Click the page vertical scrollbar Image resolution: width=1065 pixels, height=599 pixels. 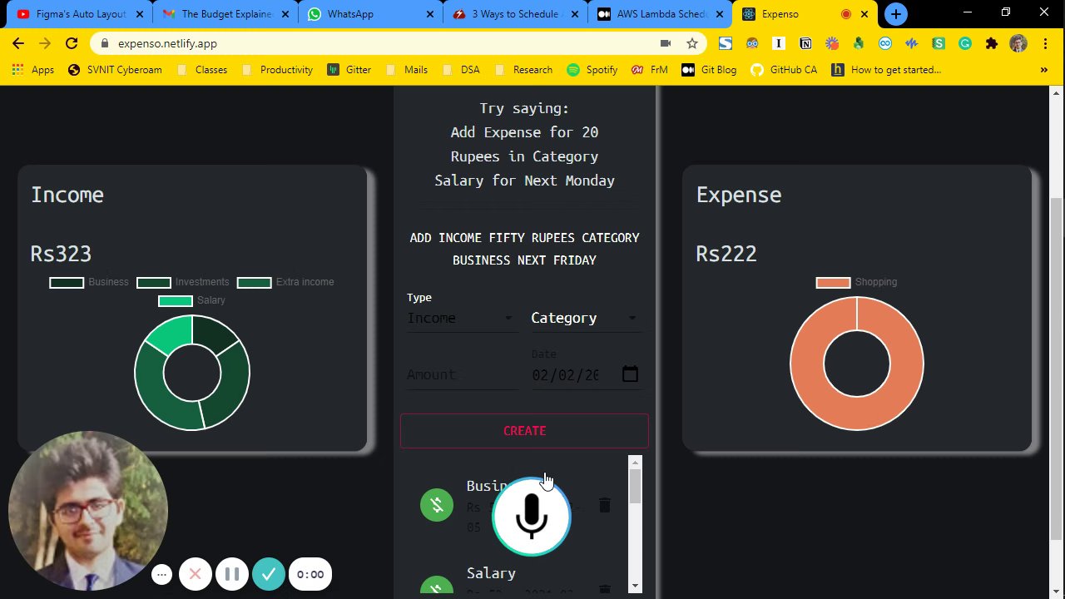[1057, 369]
